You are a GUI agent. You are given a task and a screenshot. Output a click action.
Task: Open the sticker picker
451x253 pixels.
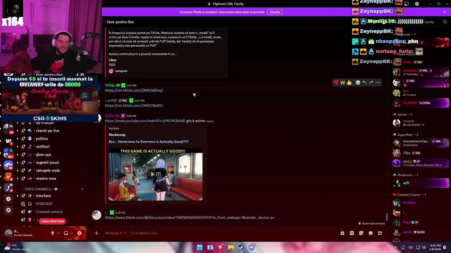361,233
